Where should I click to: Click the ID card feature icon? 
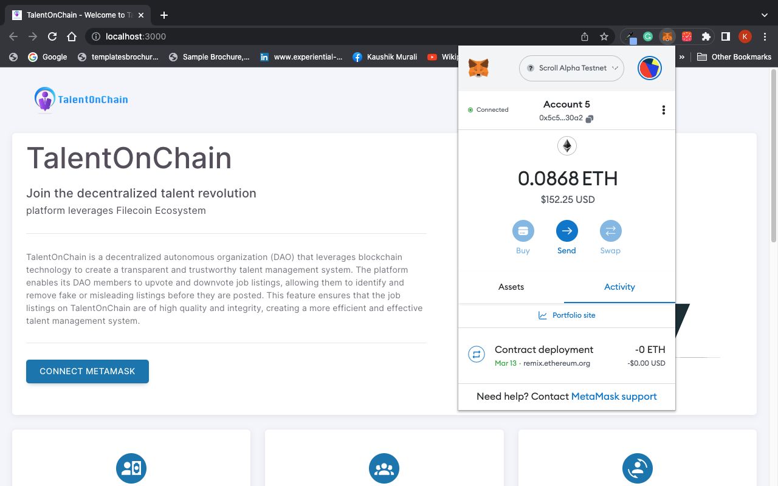tap(131, 468)
